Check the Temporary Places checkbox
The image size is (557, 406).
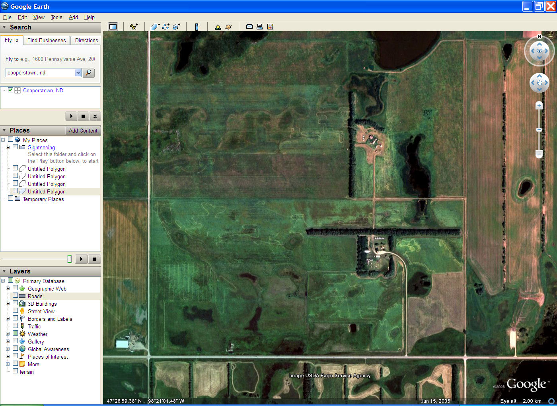coord(11,198)
